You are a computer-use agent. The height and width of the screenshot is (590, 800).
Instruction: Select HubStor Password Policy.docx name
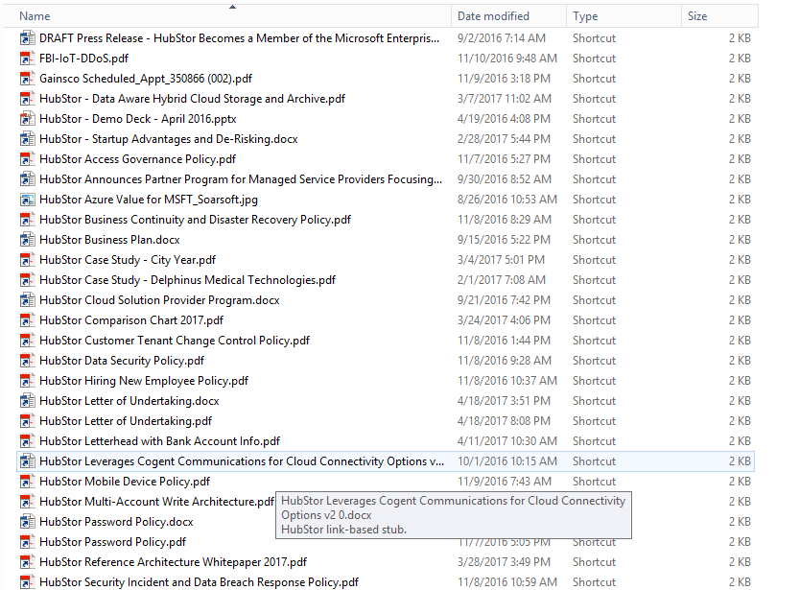(116, 522)
